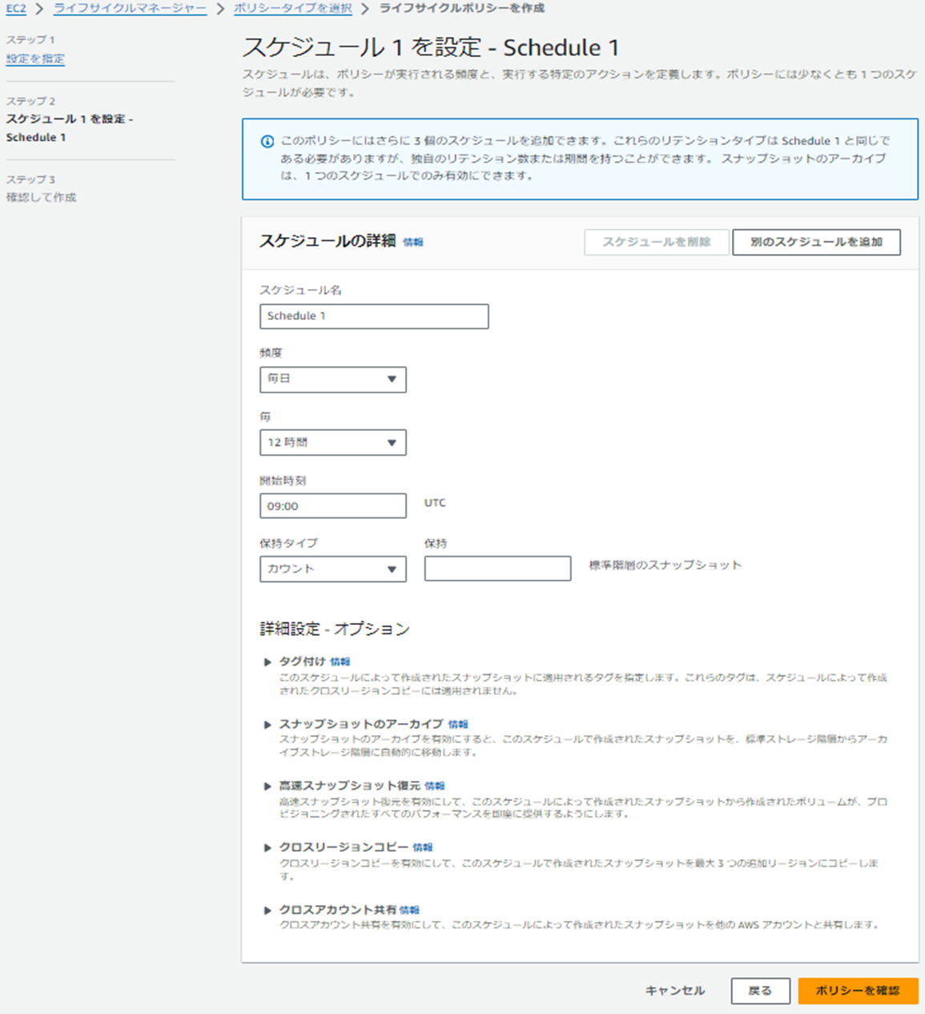Select step 2 スケジュール 1 を設定 in sidebar
925x1014 pixels.
pos(70,128)
